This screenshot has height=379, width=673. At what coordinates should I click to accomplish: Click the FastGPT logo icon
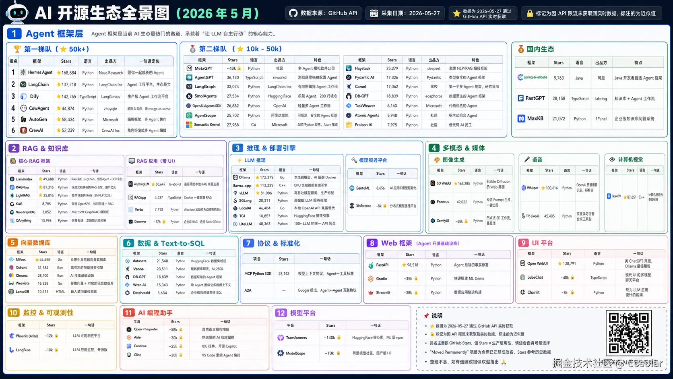click(x=521, y=98)
